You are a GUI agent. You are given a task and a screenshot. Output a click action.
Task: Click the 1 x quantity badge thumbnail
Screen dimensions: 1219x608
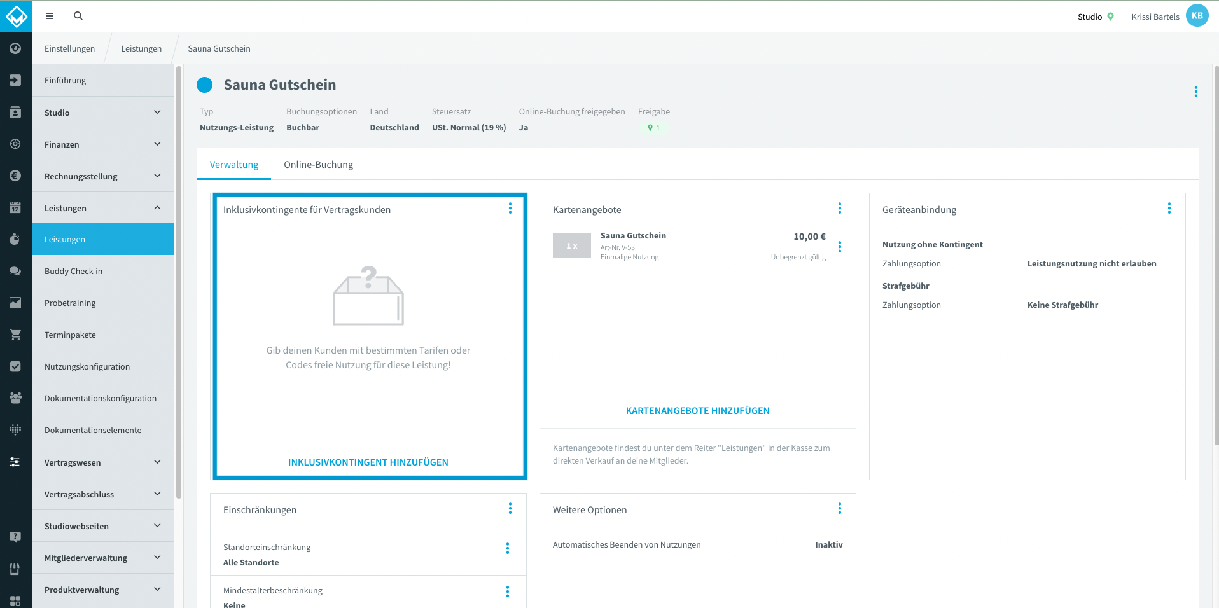point(571,245)
